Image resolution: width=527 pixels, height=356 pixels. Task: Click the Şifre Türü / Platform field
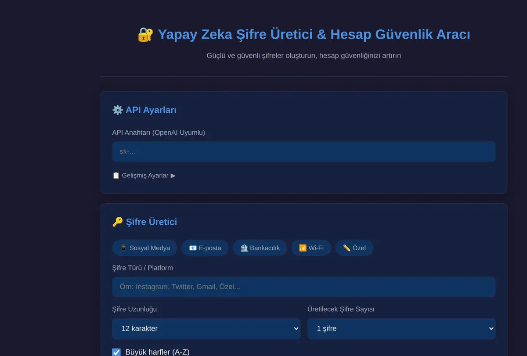[x=303, y=287]
